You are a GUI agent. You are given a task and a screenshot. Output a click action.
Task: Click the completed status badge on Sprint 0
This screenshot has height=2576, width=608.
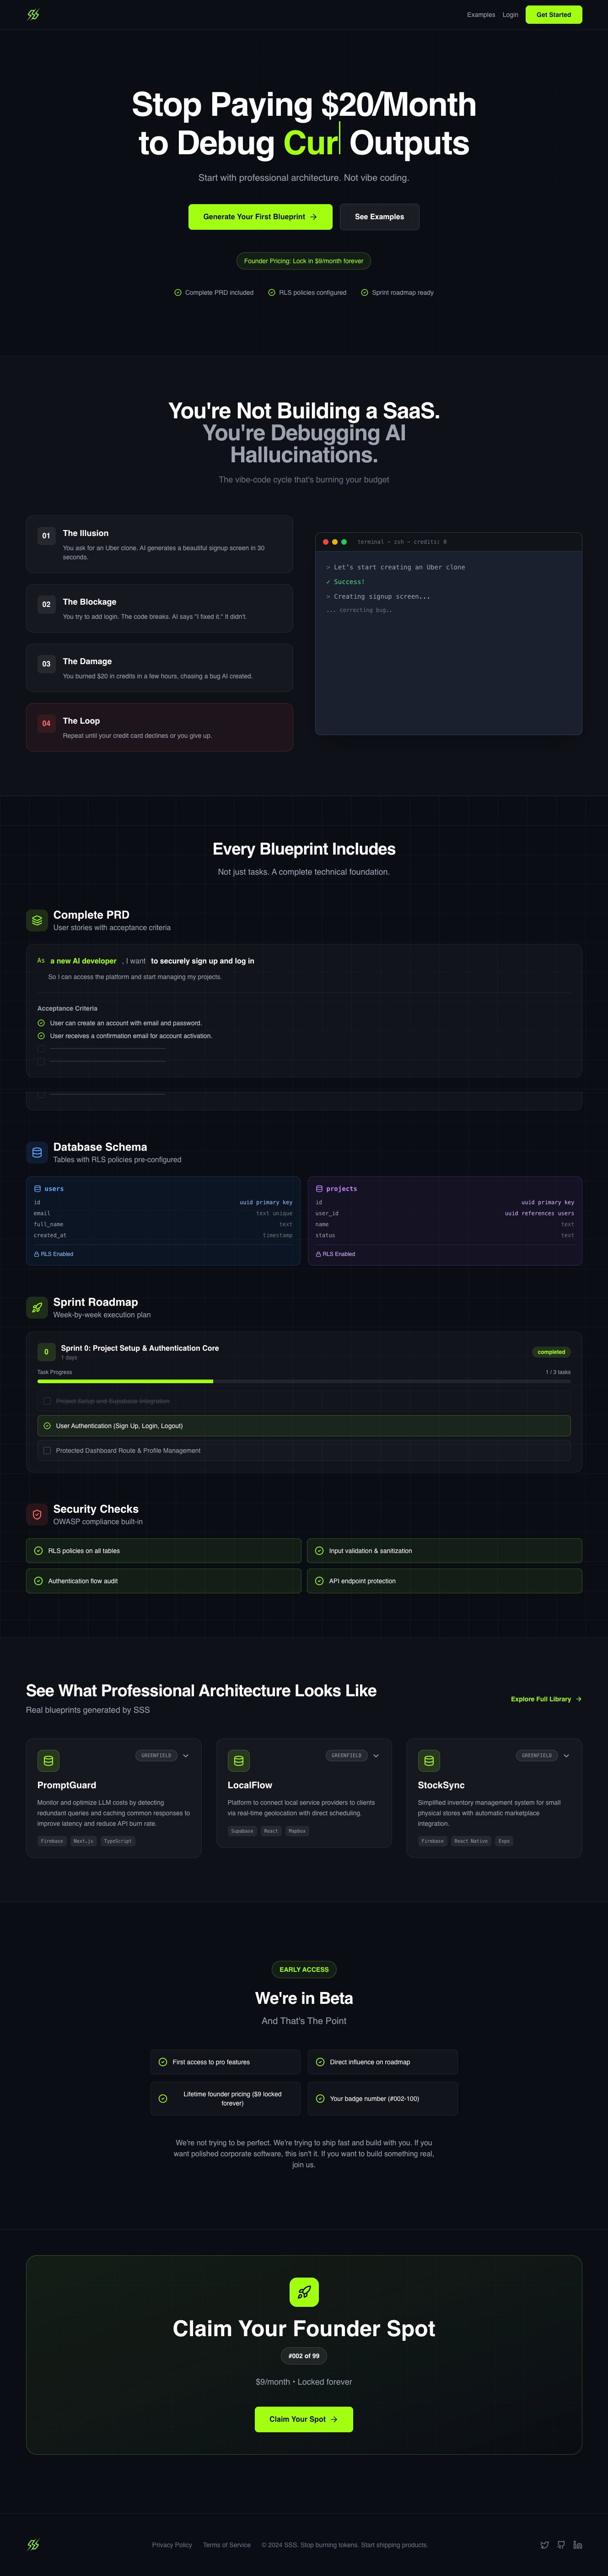pyautogui.click(x=551, y=1352)
